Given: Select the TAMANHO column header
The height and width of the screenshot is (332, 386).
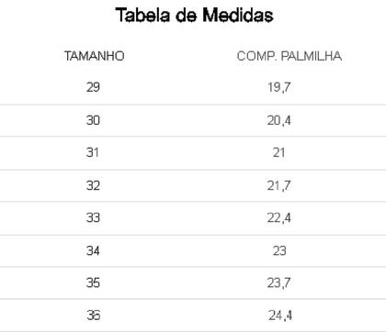Looking at the screenshot, I should point(95,56).
